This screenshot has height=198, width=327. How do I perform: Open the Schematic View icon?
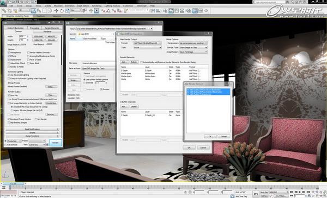click(x=182, y=11)
